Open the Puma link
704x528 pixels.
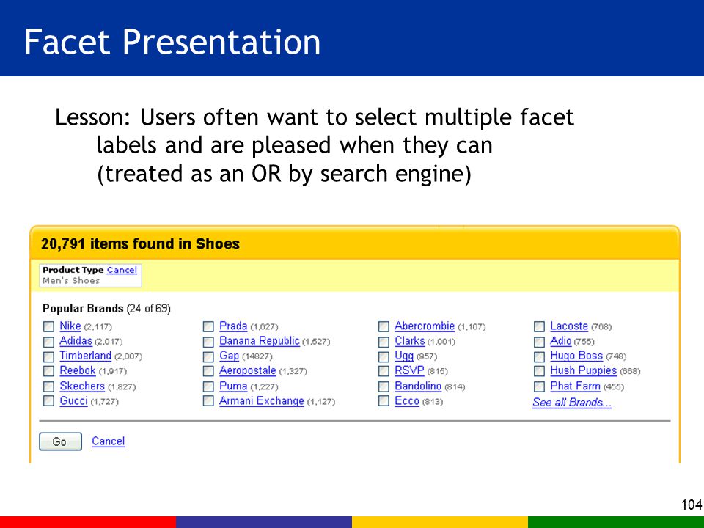tap(233, 386)
